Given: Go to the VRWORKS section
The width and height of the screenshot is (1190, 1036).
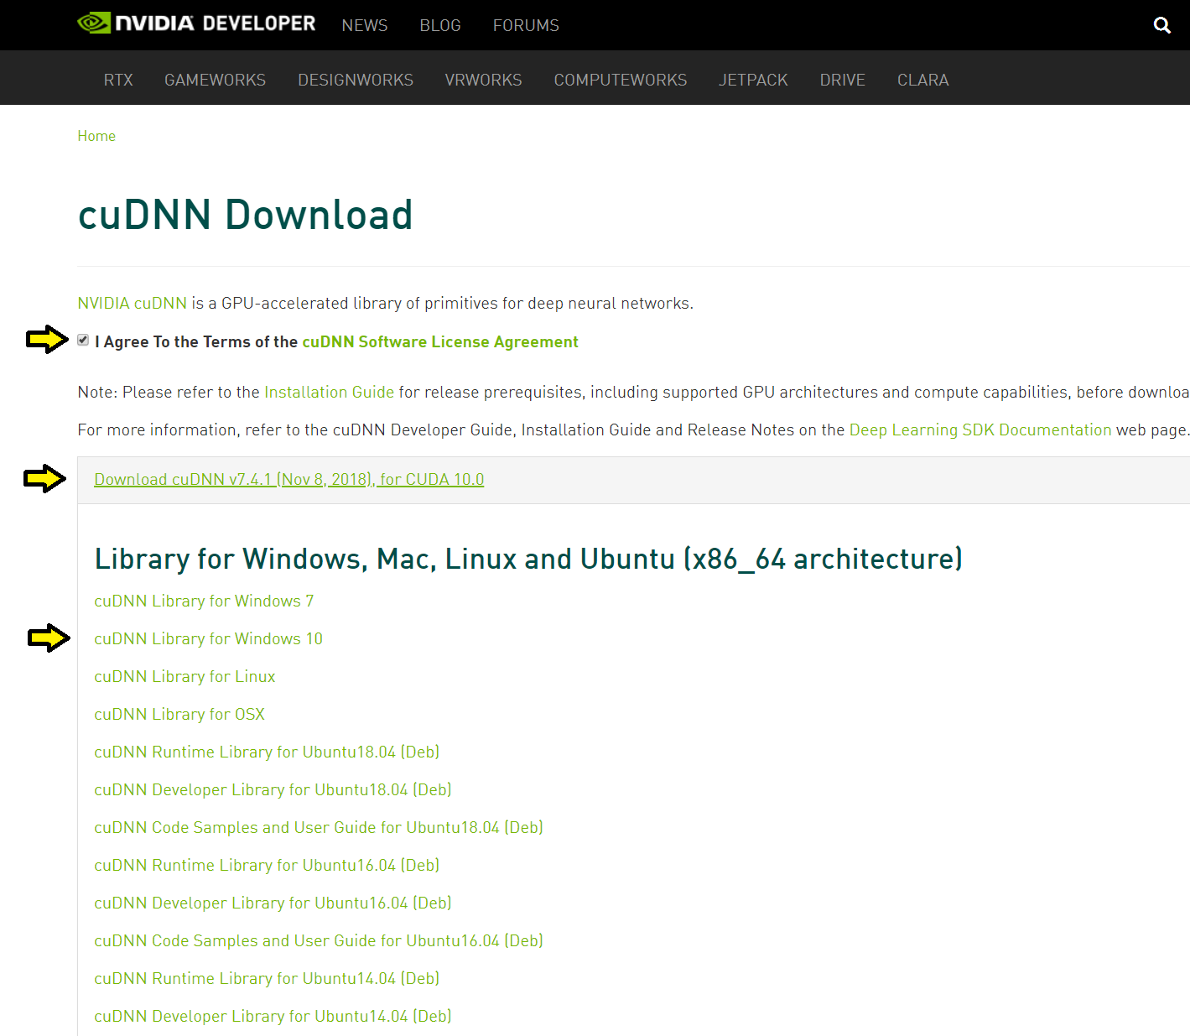Looking at the screenshot, I should tap(483, 80).
